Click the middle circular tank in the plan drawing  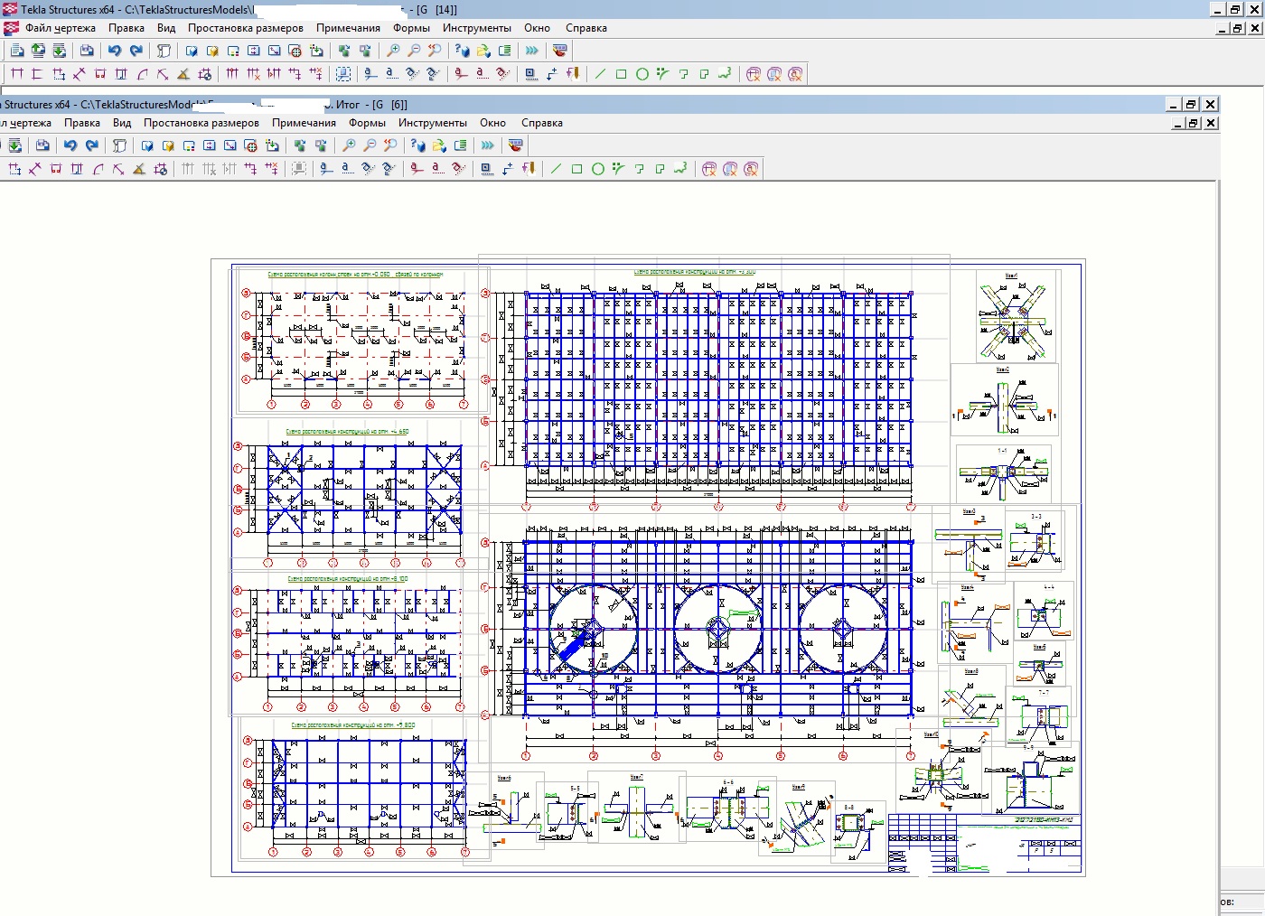(717, 628)
